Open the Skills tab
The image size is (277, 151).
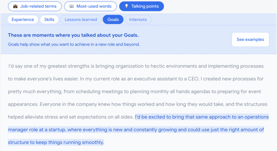pos(49,20)
